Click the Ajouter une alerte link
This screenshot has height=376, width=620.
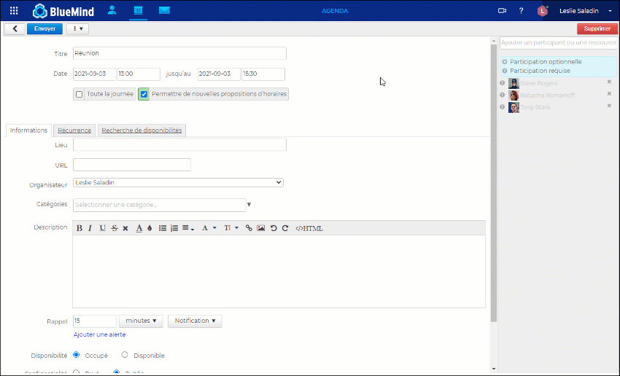(x=99, y=334)
